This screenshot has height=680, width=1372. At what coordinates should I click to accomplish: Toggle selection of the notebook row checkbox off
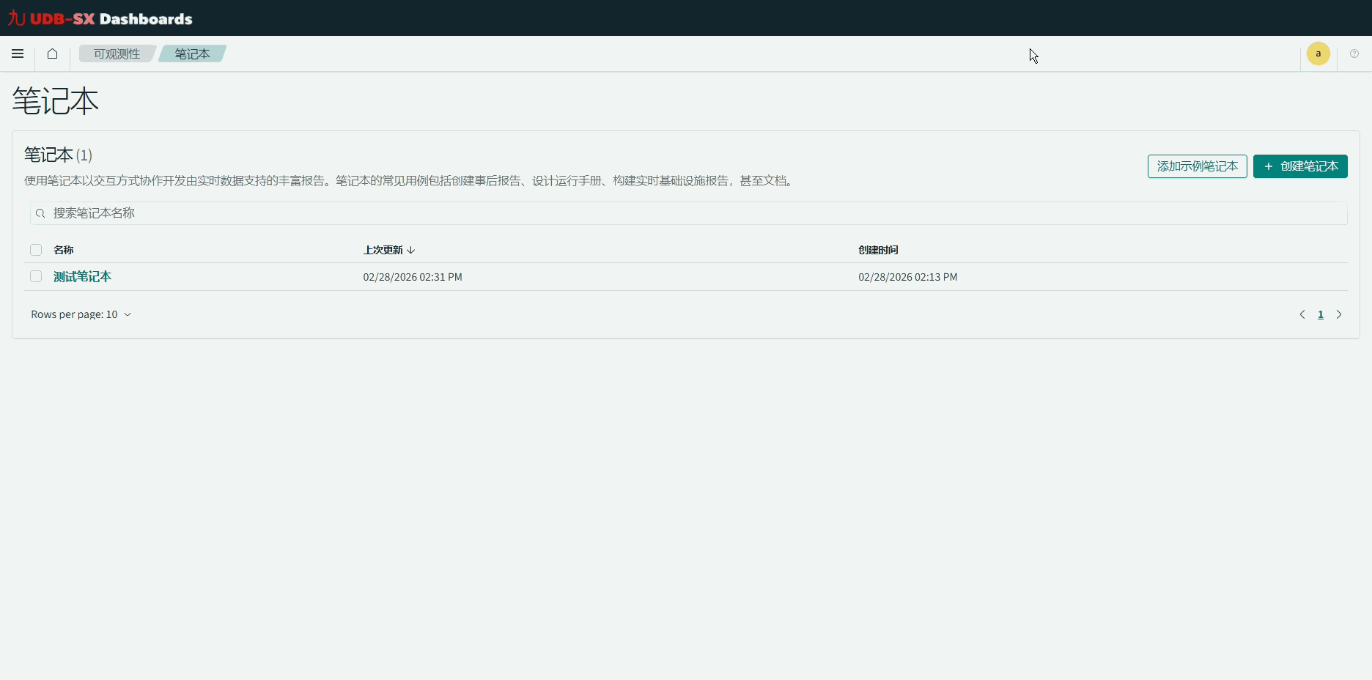pos(35,276)
